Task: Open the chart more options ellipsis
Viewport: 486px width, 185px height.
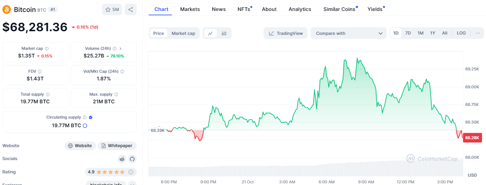Action: point(478,33)
